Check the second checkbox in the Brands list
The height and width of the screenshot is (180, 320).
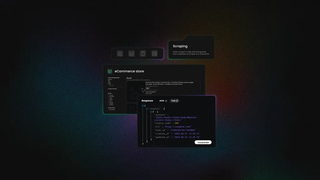pyautogui.click(x=108, y=97)
